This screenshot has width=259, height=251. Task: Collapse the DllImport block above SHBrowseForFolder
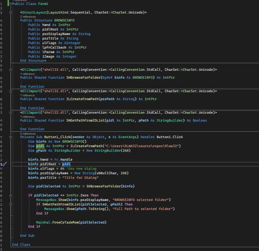point(11,70)
